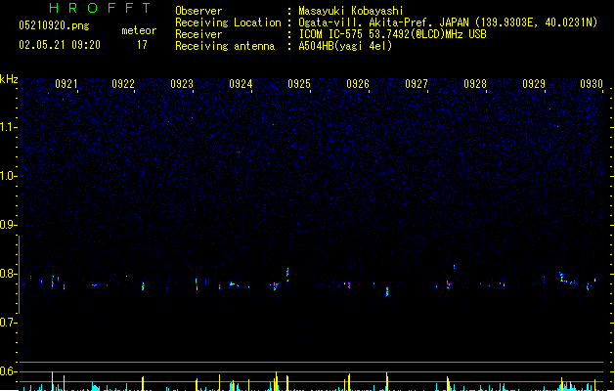615x391 pixels.
Task: Click the 0.9 kHz axis label
Action: (x=8, y=225)
